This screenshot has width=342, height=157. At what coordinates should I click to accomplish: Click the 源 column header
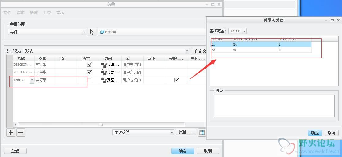(128, 58)
